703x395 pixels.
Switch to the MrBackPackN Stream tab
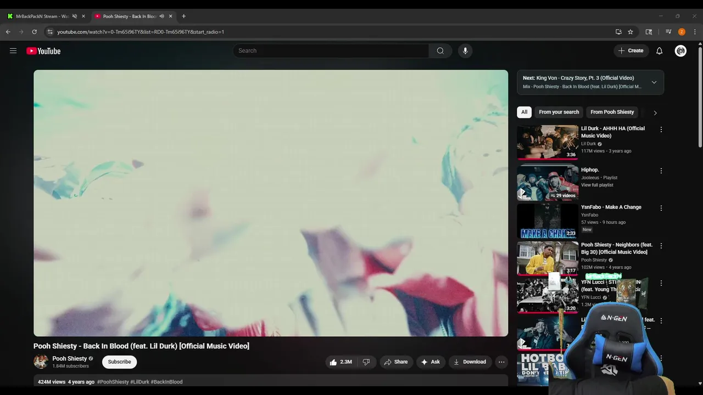coord(42,16)
